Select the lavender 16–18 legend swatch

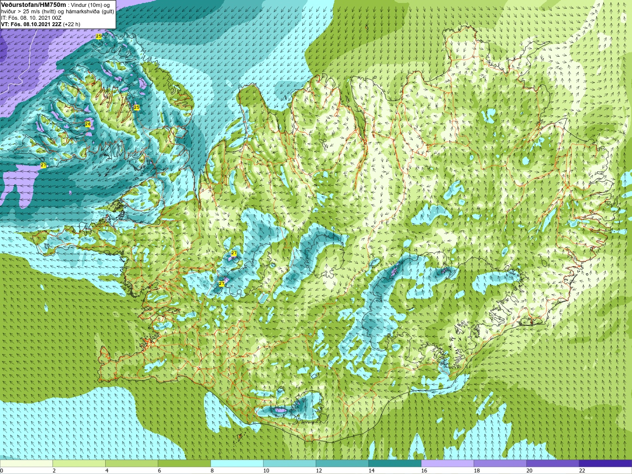point(447,464)
